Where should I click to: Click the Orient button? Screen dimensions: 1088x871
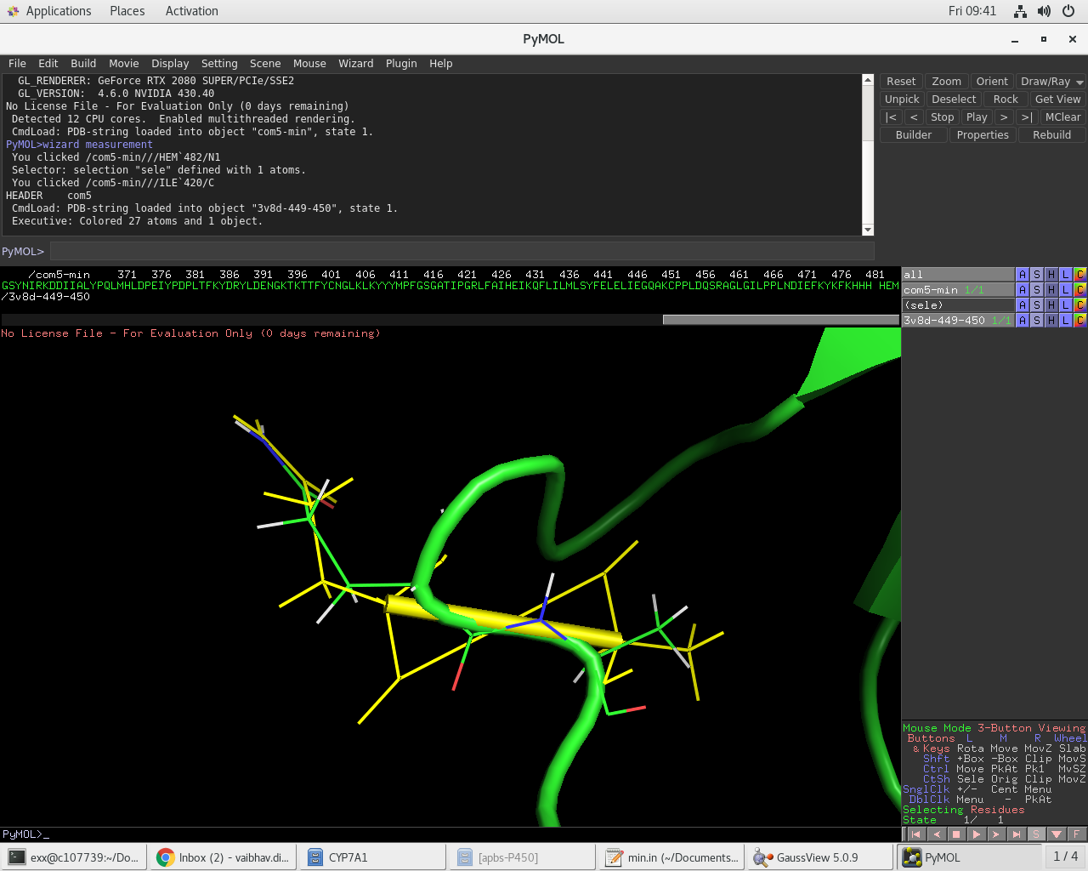[x=992, y=82]
